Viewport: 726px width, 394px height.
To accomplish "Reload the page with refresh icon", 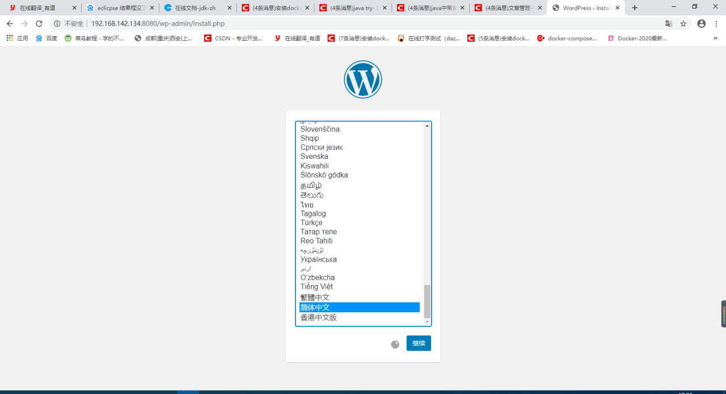I will [x=39, y=24].
